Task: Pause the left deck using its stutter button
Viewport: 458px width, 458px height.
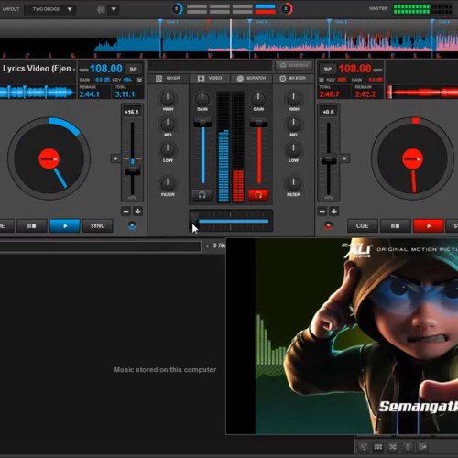Action: click(x=32, y=226)
